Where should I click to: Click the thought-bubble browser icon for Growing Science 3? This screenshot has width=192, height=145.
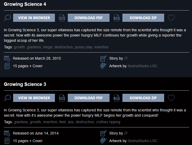7,98
